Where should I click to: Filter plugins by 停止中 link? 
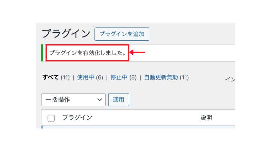[x=119, y=77]
